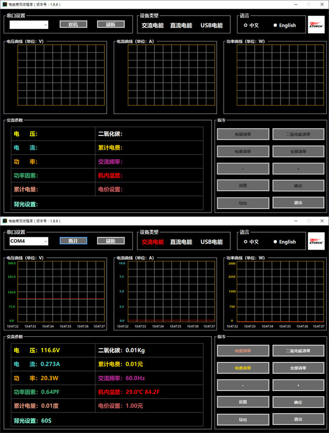This screenshot has width=329, height=433.
Task: Click the live voltage curve chart in the COM4 window
Action: (x=61, y=292)
